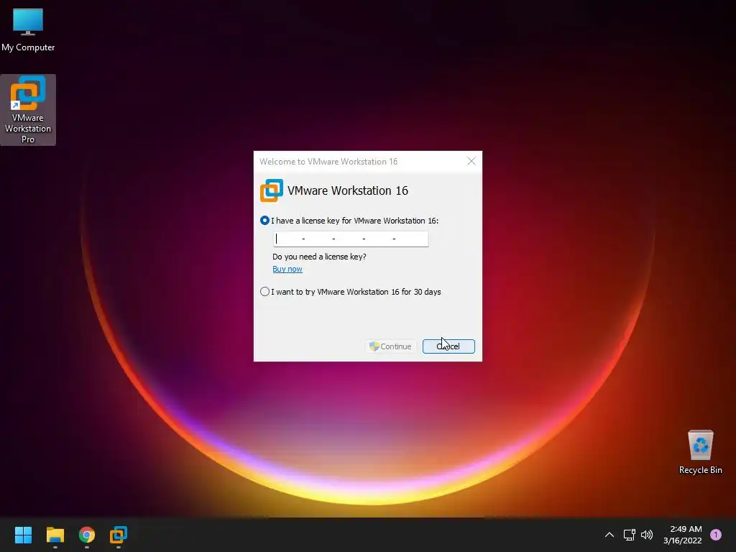
Task: Select the VMware Workstation Pro desktop shortcut
Action: [28, 110]
